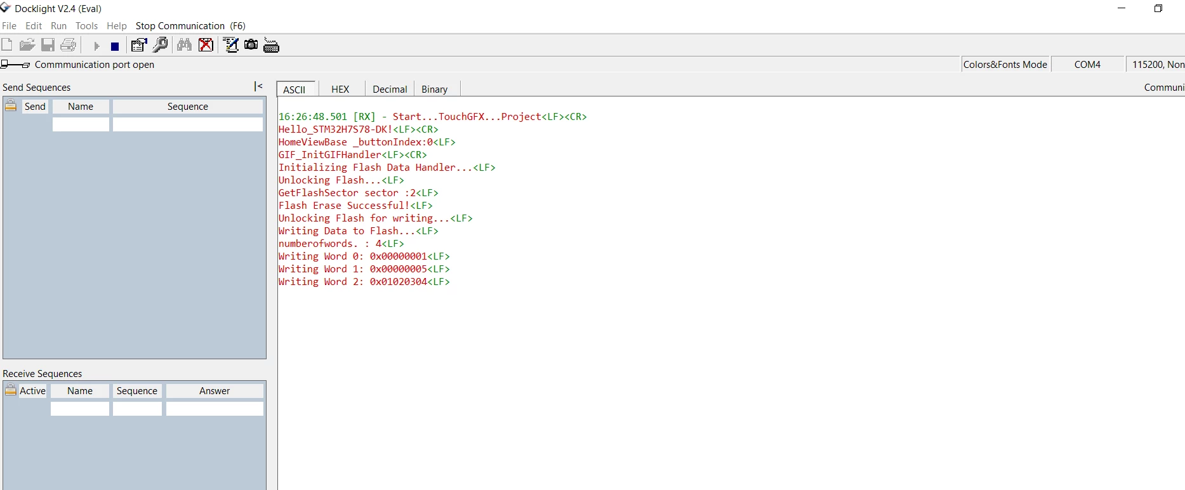This screenshot has height=490, width=1185.
Task: Click the Send Sequences Sequence column header
Action: pyautogui.click(x=188, y=107)
